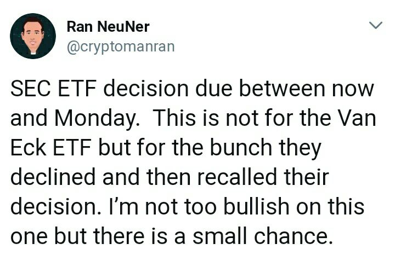Click the text Eck ETF in the tweet
Image resolution: width=395 pixels, height=261 pixels.
[50, 147]
